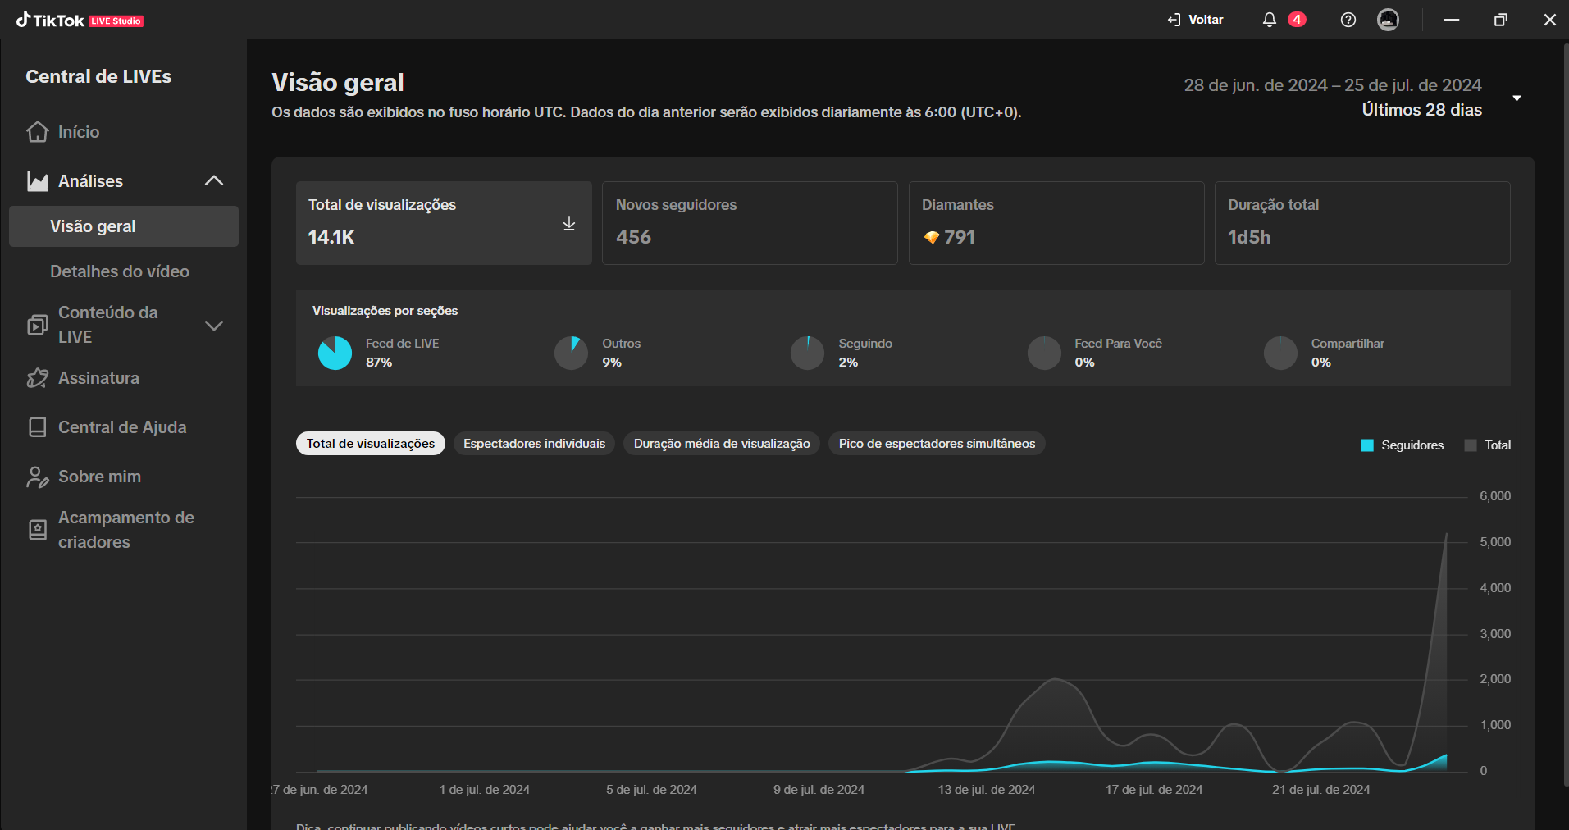This screenshot has width=1569, height=830.
Task: Click the Outros pie chart
Action: 571,353
